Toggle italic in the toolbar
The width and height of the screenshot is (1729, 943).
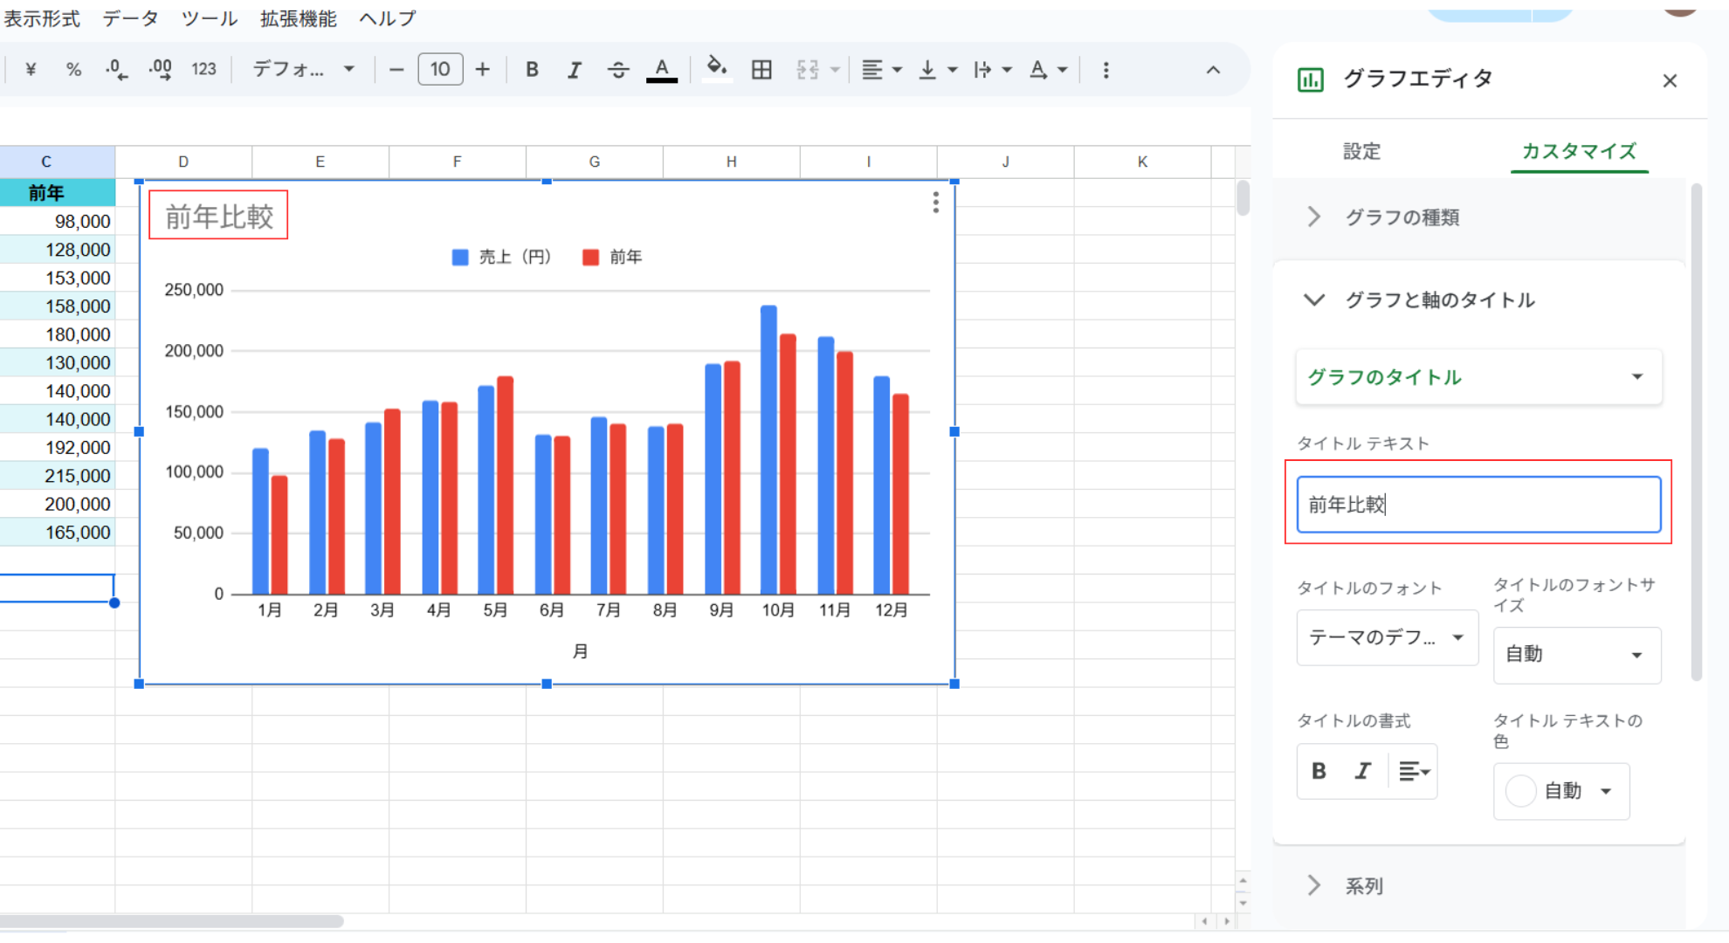tap(574, 70)
